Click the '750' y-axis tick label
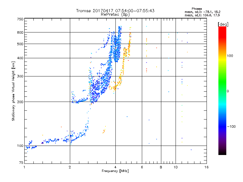 pos(20,19)
